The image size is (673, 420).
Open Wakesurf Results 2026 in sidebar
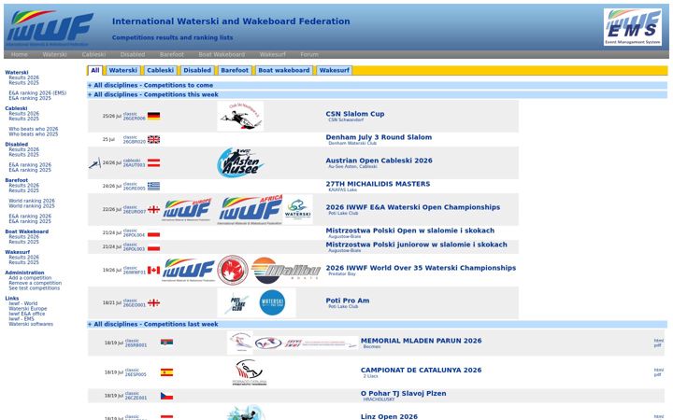pos(24,258)
